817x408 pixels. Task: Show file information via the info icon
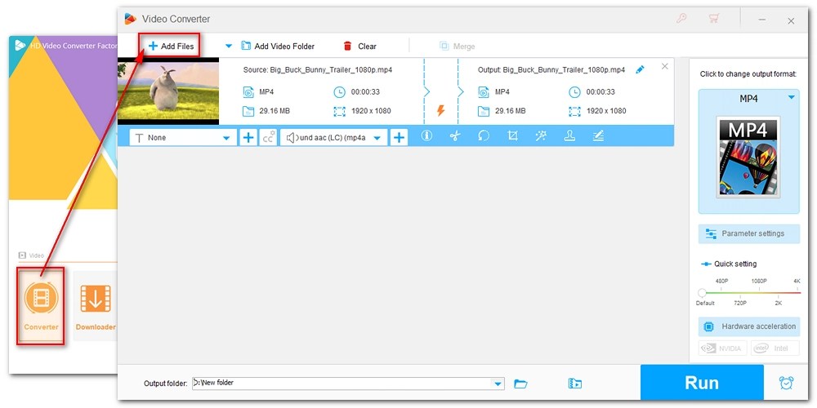(426, 135)
